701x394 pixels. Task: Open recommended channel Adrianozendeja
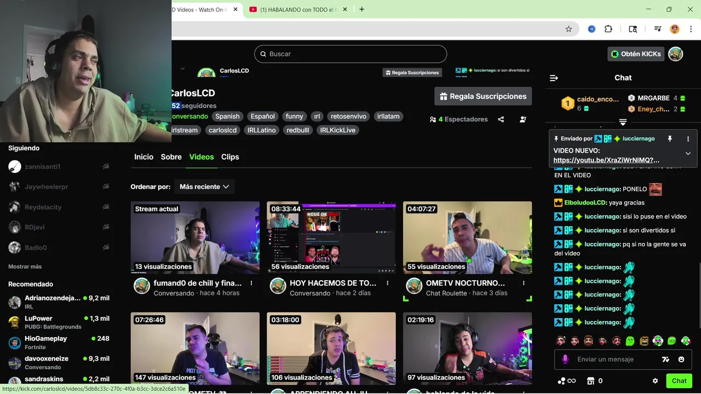pyautogui.click(x=59, y=302)
